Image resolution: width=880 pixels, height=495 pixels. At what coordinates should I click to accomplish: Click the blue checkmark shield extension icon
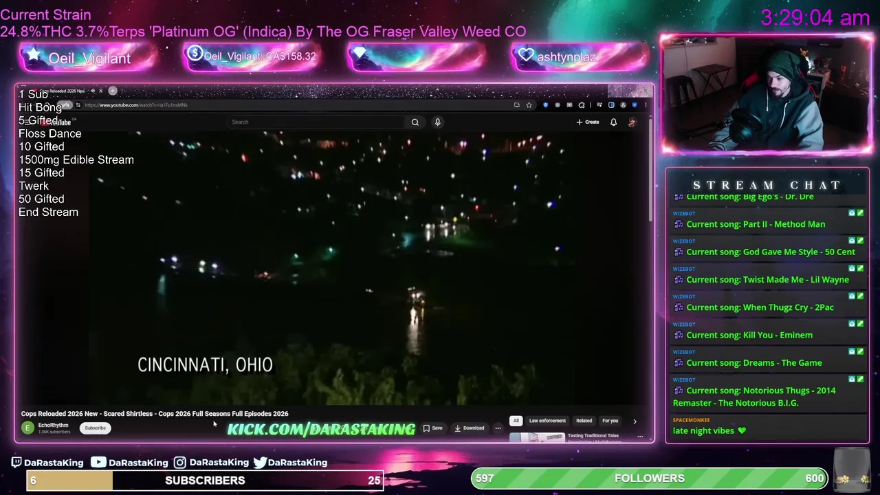(x=635, y=105)
